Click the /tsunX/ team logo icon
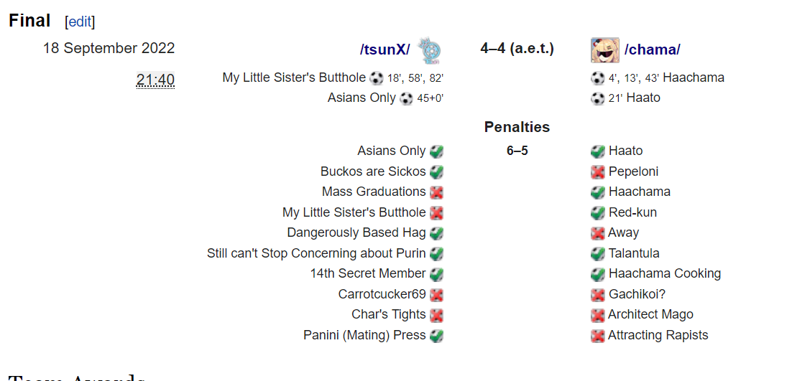 (x=430, y=50)
